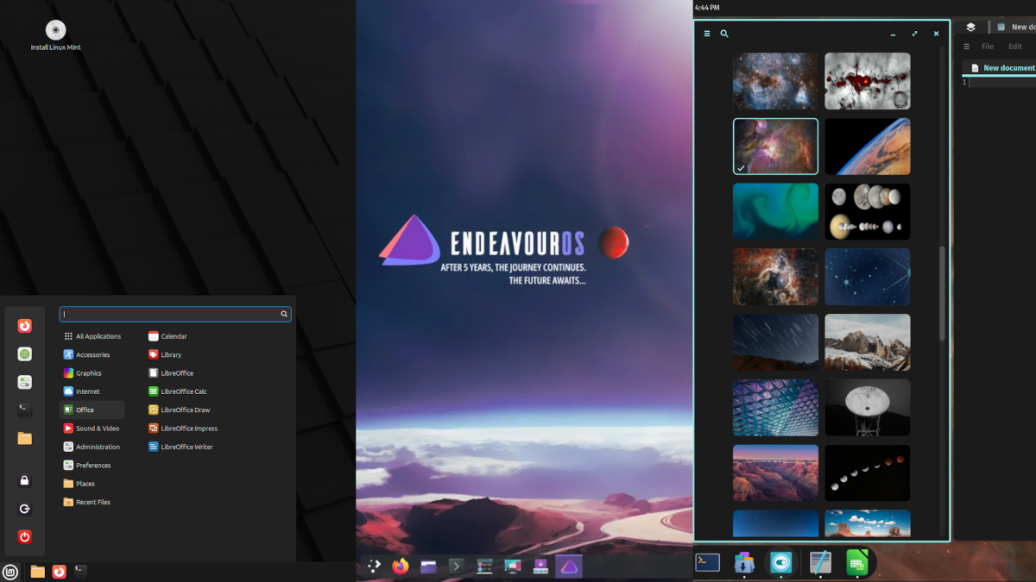Open the terminal icon in the right dock

tap(708, 562)
